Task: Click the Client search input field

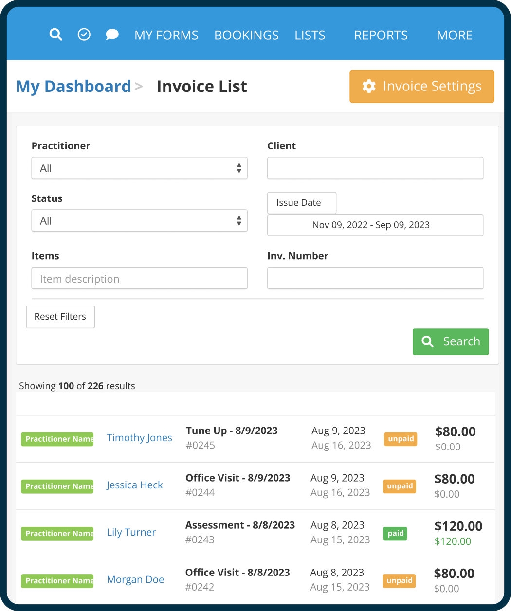Action: tap(375, 168)
